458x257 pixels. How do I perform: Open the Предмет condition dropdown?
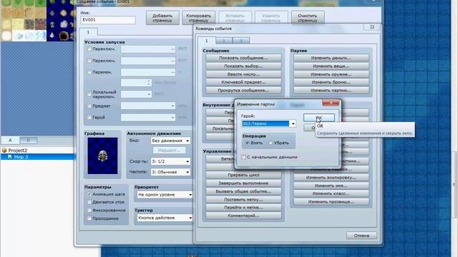click(148, 106)
